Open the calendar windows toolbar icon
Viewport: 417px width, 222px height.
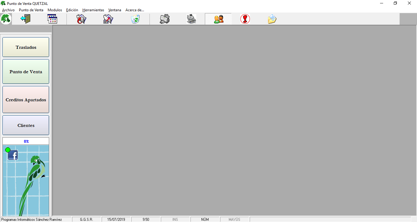[x=53, y=19]
